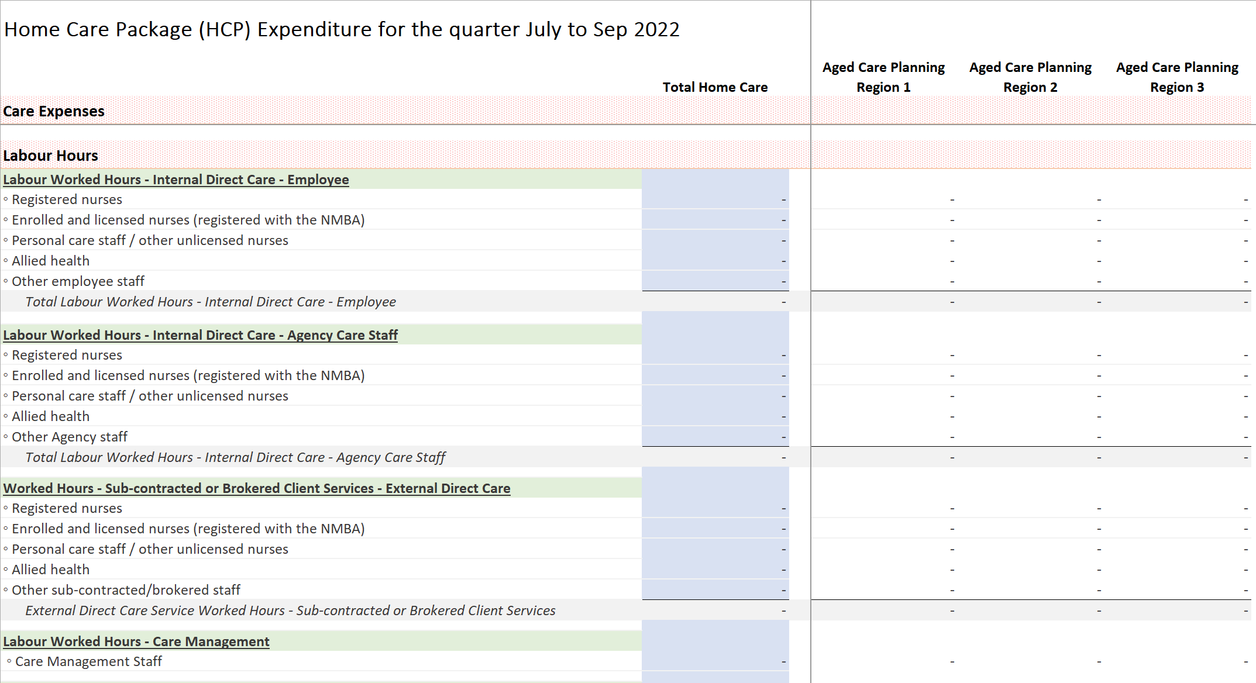Image resolution: width=1256 pixels, height=683 pixels.
Task: Select Total Home Care cell for Other Agency staff
Action: [x=715, y=437]
